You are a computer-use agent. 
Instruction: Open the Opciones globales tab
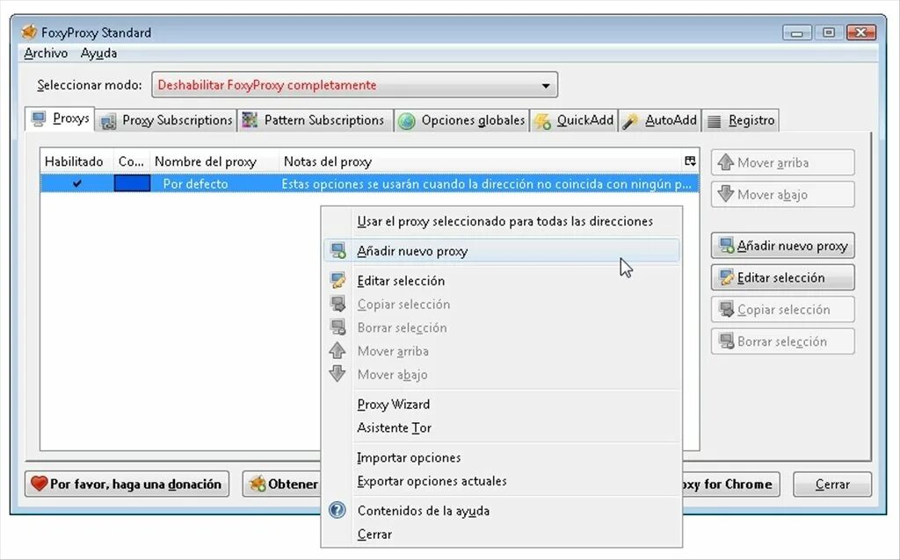(461, 120)
